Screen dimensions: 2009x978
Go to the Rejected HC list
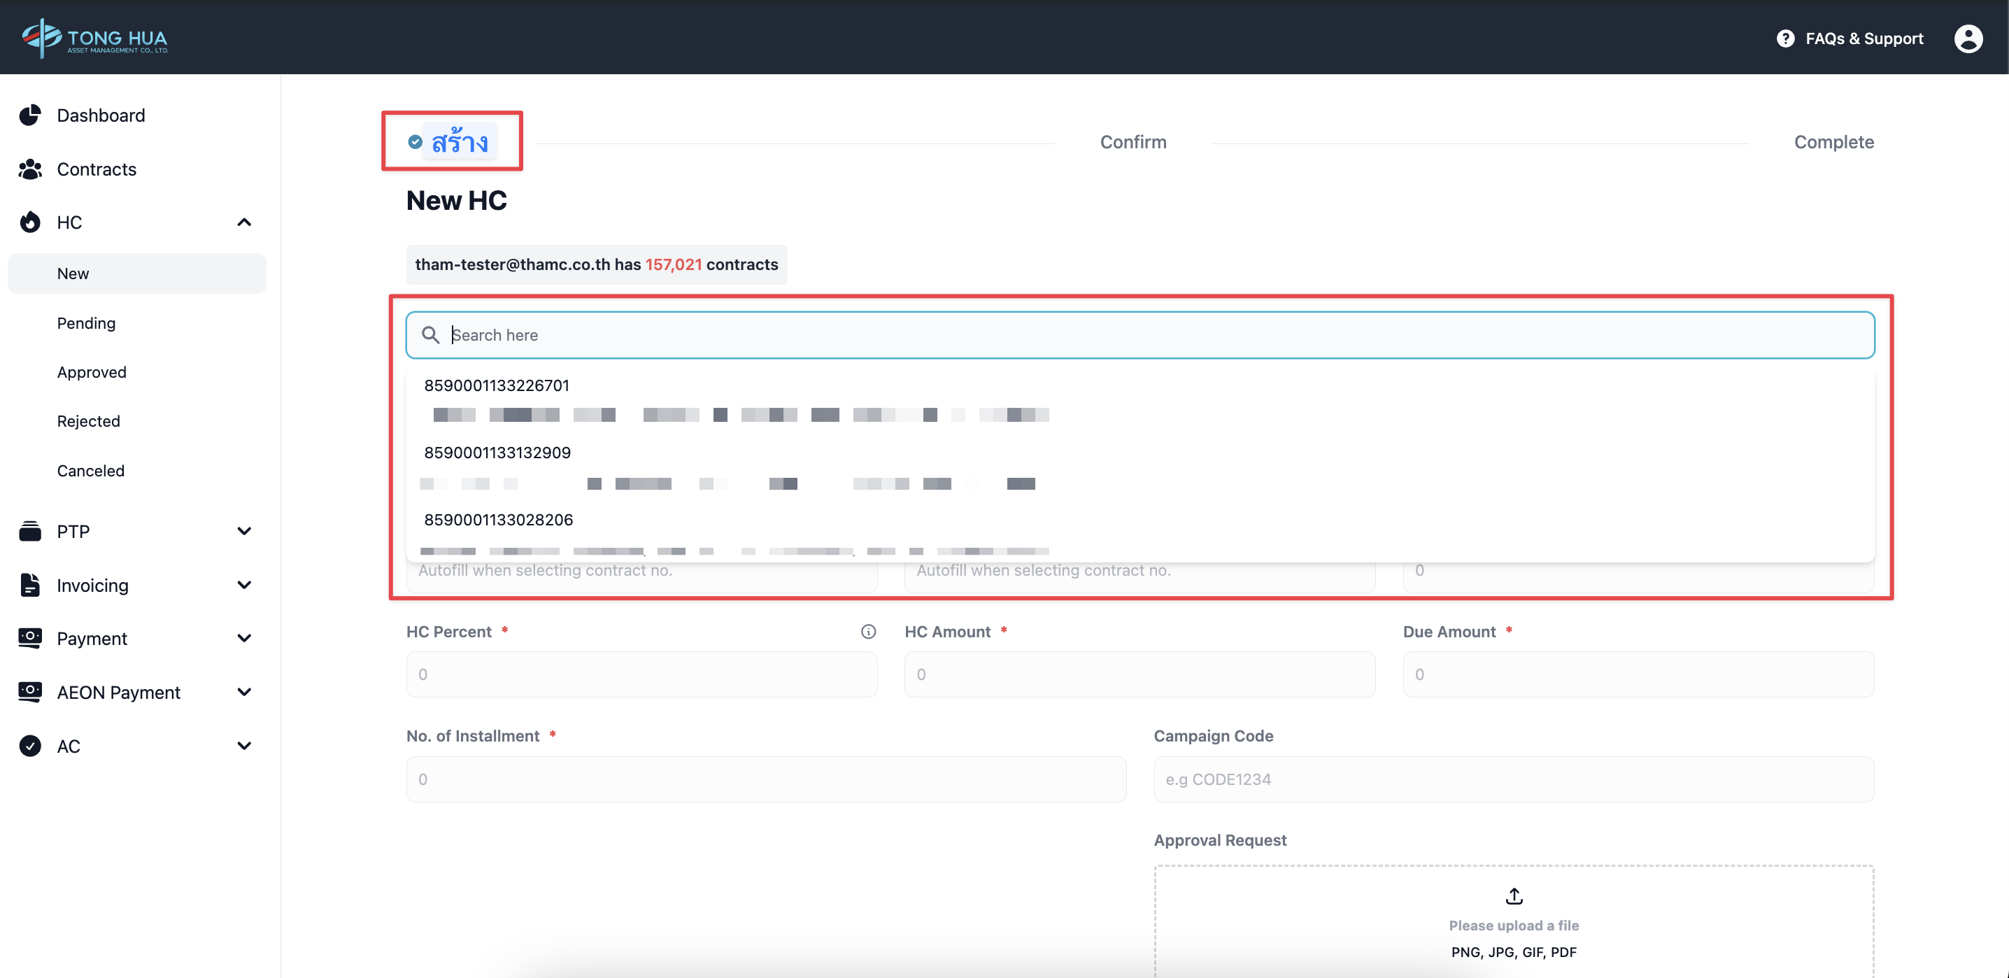[x=88, y=421]
